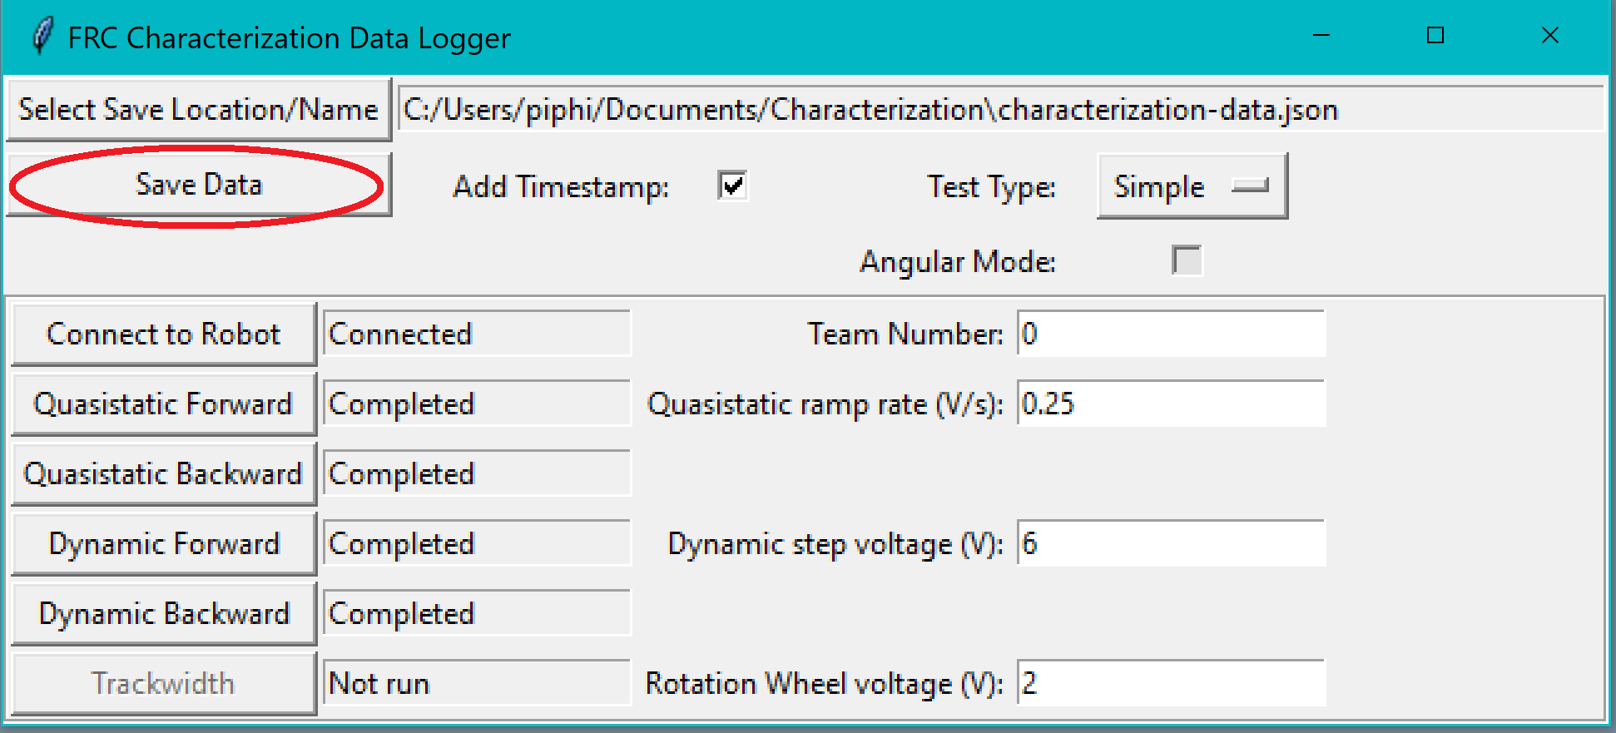Click the Trackwidth test button
This screenshot has height=733, width=1616.
click(164, 684)
